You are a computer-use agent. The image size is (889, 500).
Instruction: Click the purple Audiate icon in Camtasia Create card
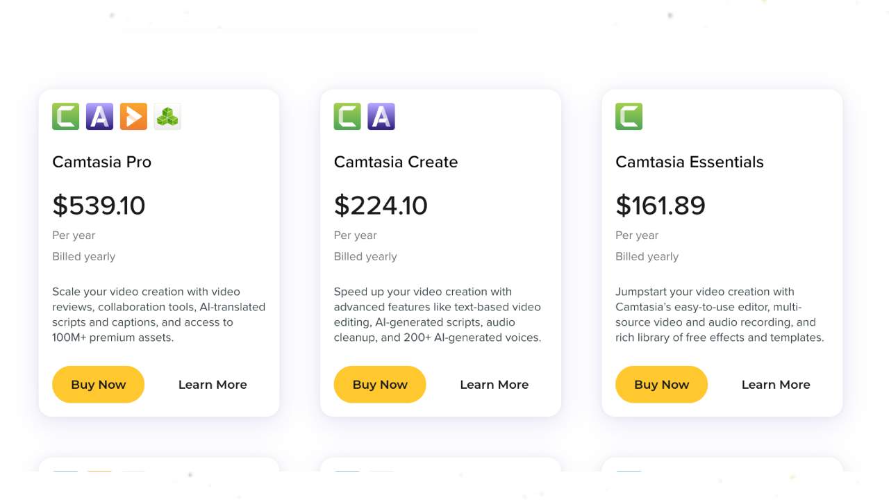[381, 117]
